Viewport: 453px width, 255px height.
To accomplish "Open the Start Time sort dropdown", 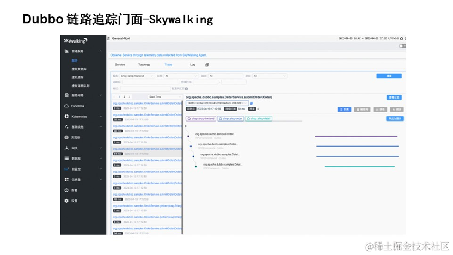I will [164, 97].
